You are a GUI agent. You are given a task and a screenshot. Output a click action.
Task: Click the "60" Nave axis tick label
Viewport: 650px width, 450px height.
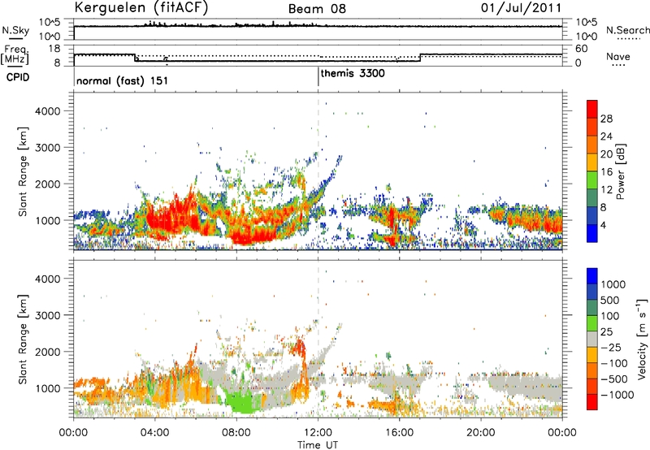[x=582, y=49]
